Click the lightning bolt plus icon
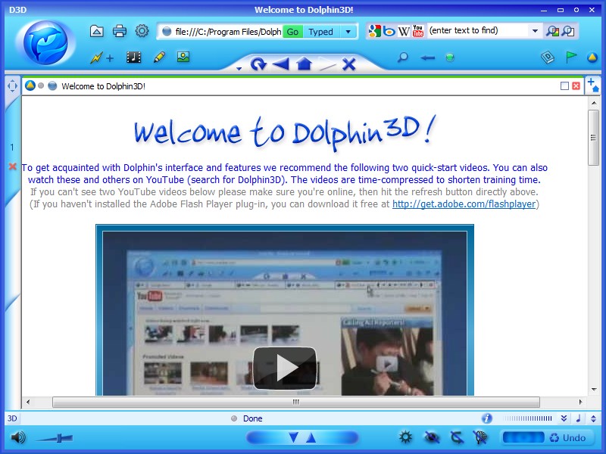Image resolution: width=606 pixels, height=454 pixels. click(x=102, y=58)
